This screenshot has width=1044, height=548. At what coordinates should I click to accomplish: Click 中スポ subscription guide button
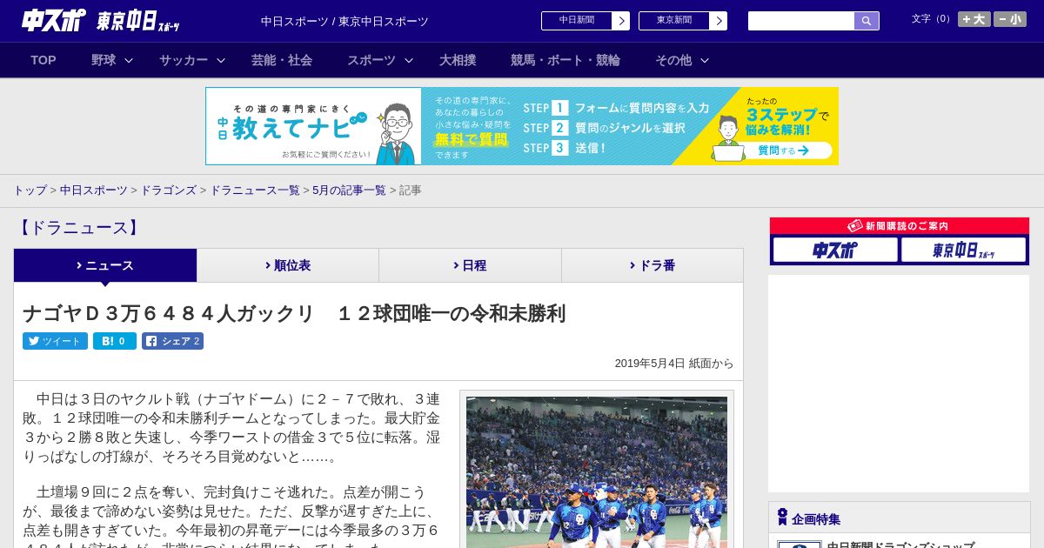835,251
